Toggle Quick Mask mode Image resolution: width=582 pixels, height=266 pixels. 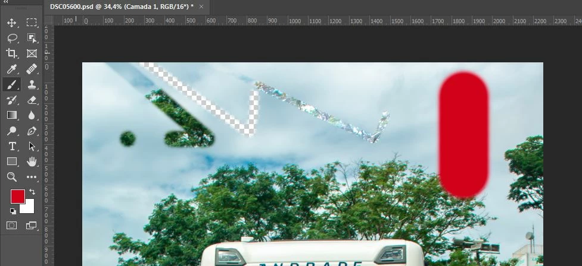(x=11, y=225)
